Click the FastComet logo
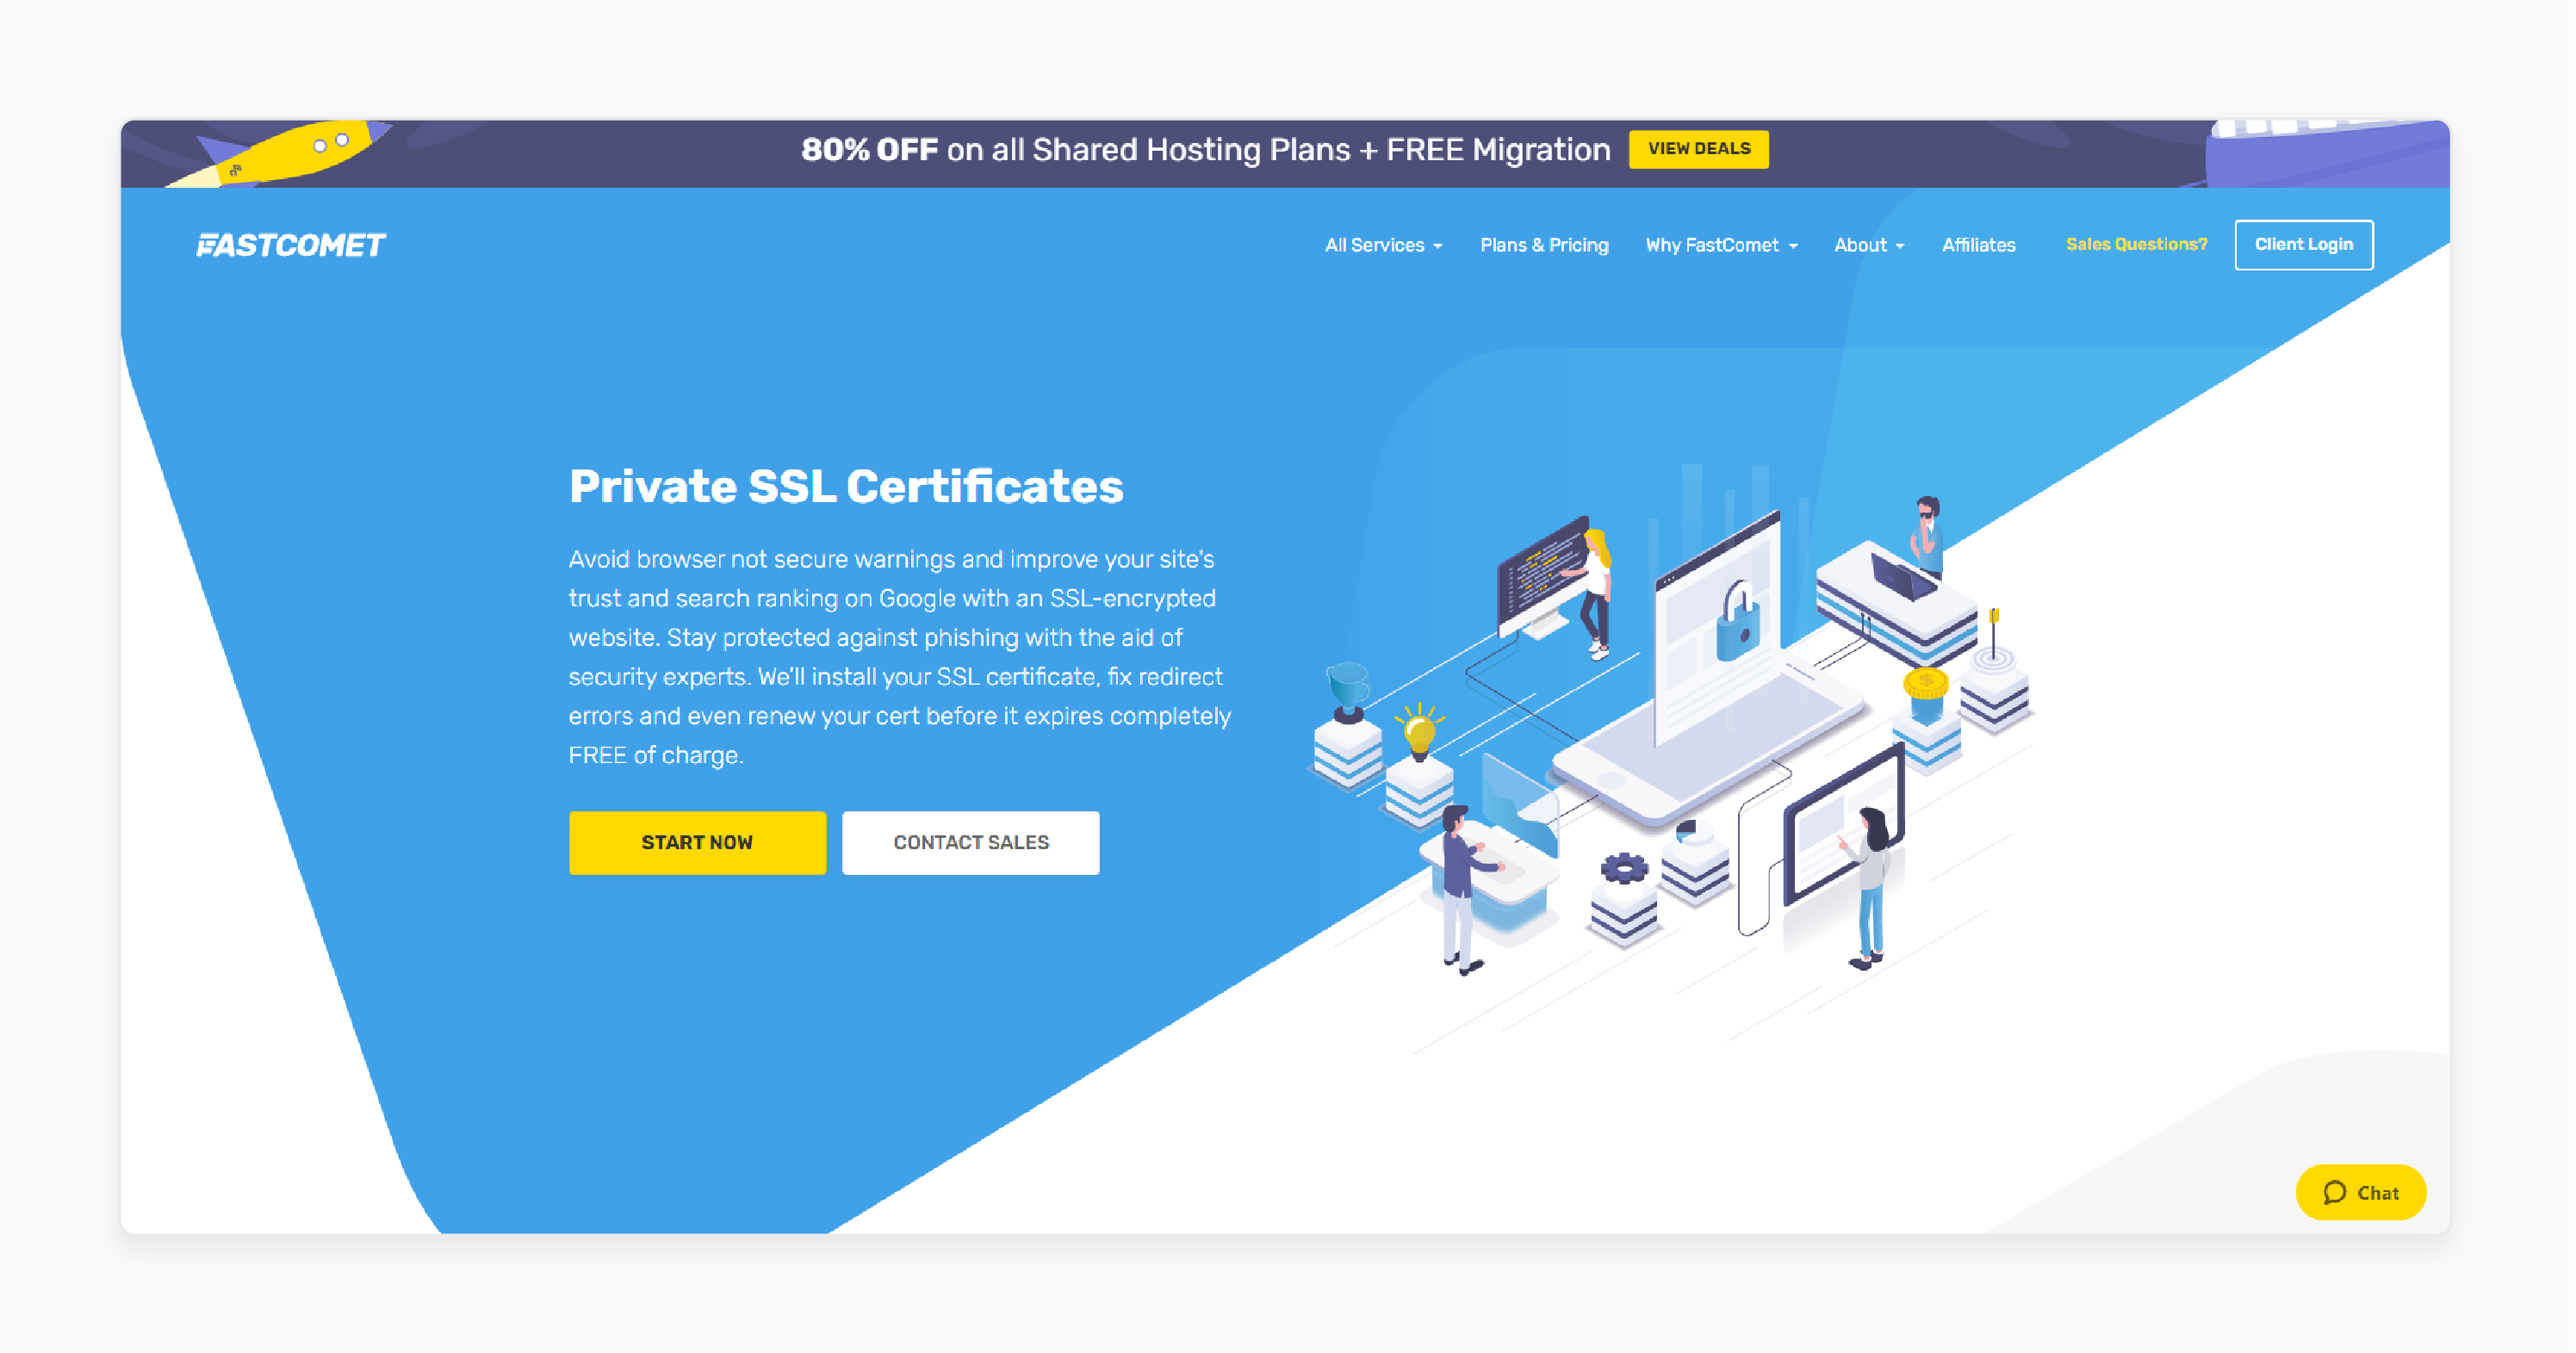Screen dimensions: 2576x1353 coord(290,245)
